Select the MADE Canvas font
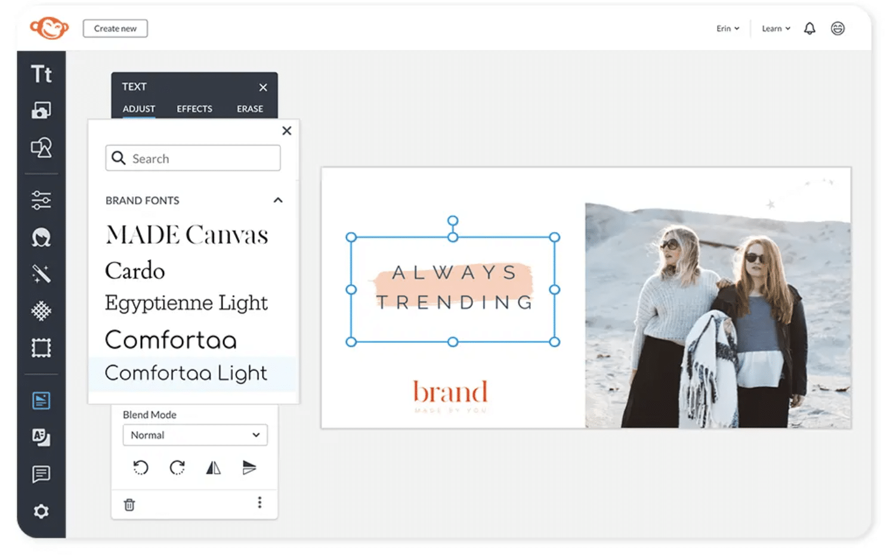Viewport: 890px width, 558px height. coord(187,235)
